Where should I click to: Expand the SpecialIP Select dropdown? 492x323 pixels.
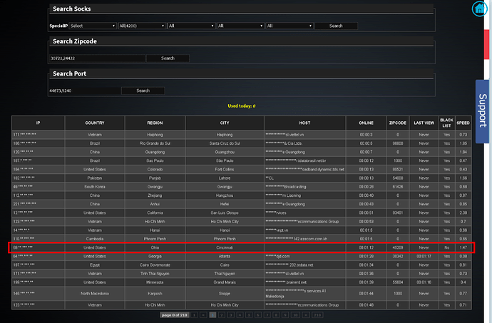click(x=93, y=26)
